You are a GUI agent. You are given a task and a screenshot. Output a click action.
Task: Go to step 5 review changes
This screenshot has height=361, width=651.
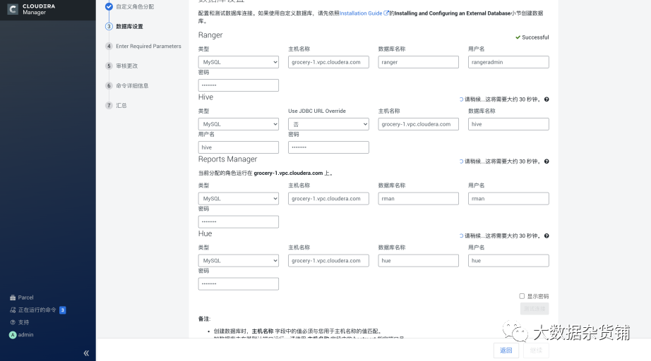click(x=126, y=66)
